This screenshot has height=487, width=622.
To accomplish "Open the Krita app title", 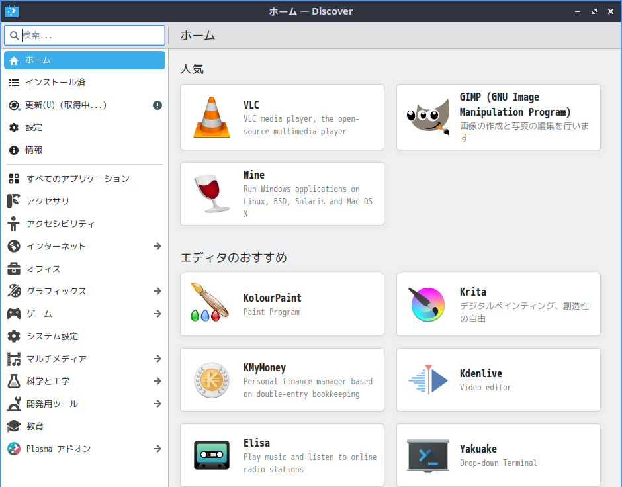I will point(473,292).
